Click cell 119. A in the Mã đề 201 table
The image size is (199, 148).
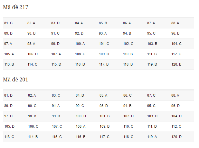[x=152, y=137]
